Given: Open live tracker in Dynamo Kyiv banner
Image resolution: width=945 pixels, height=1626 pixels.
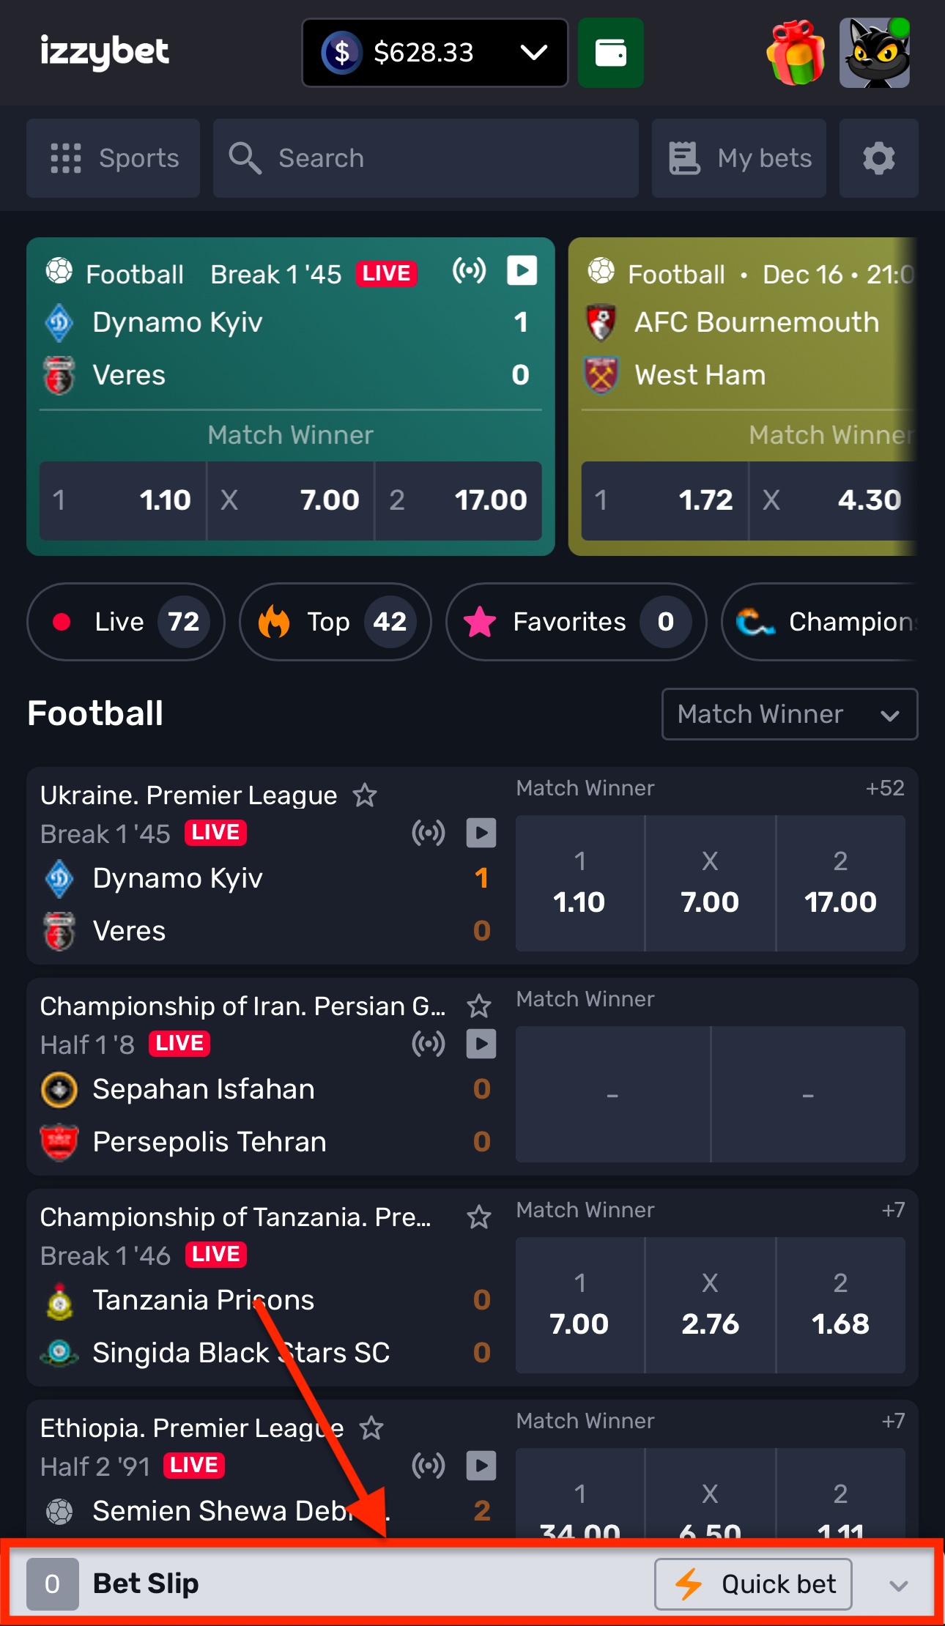Looking at the screenshot, I should (469, 271).
